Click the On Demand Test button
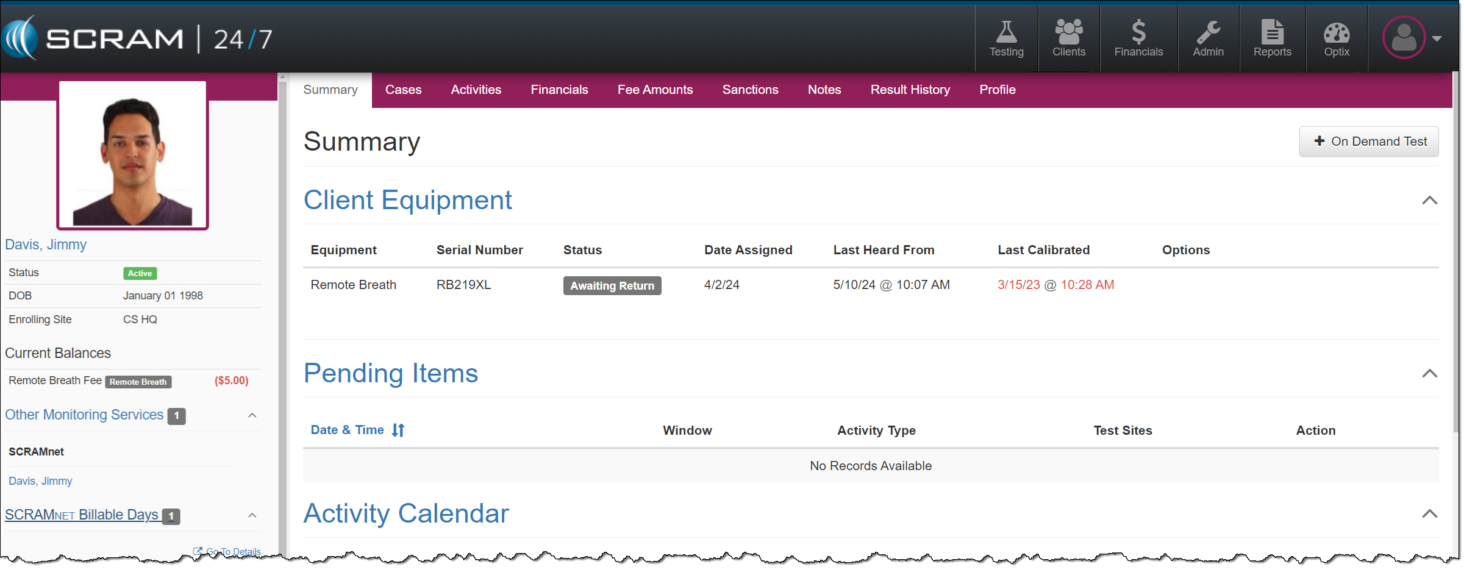 click(1368, 141)
